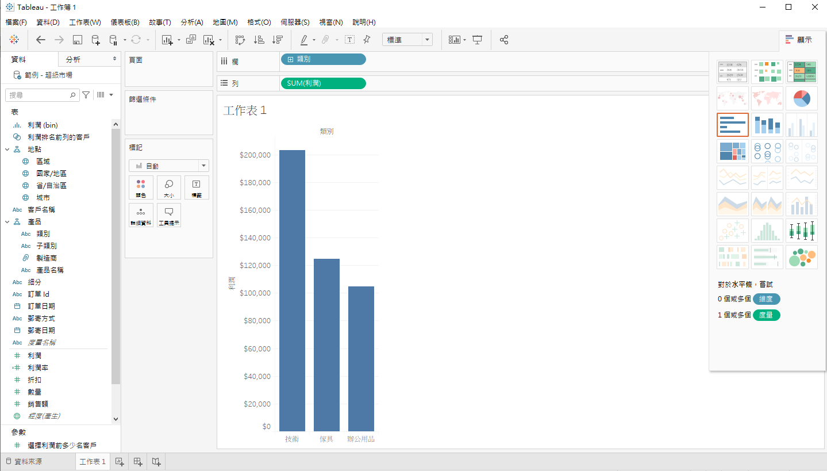Toggle the Fix axes pin icon
This screenshot has height=471, width=827.
pos(367,40)
